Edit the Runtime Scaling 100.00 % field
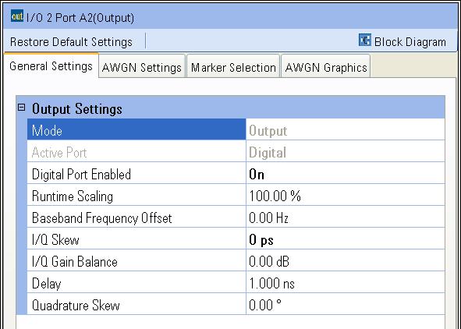 point(345,196)
